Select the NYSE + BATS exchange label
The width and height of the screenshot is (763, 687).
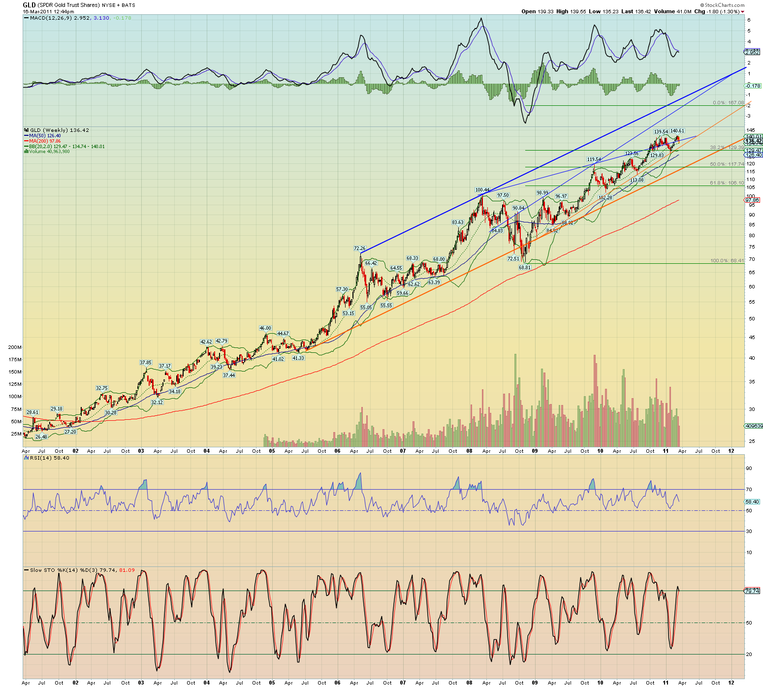(x=118, y=5)
